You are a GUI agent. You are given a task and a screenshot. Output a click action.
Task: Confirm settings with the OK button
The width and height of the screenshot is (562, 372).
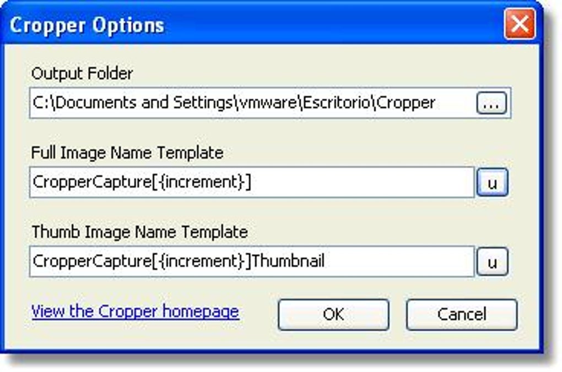pos(333,315)
